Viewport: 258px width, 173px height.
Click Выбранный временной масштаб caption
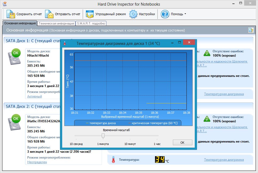click(130, 117)
